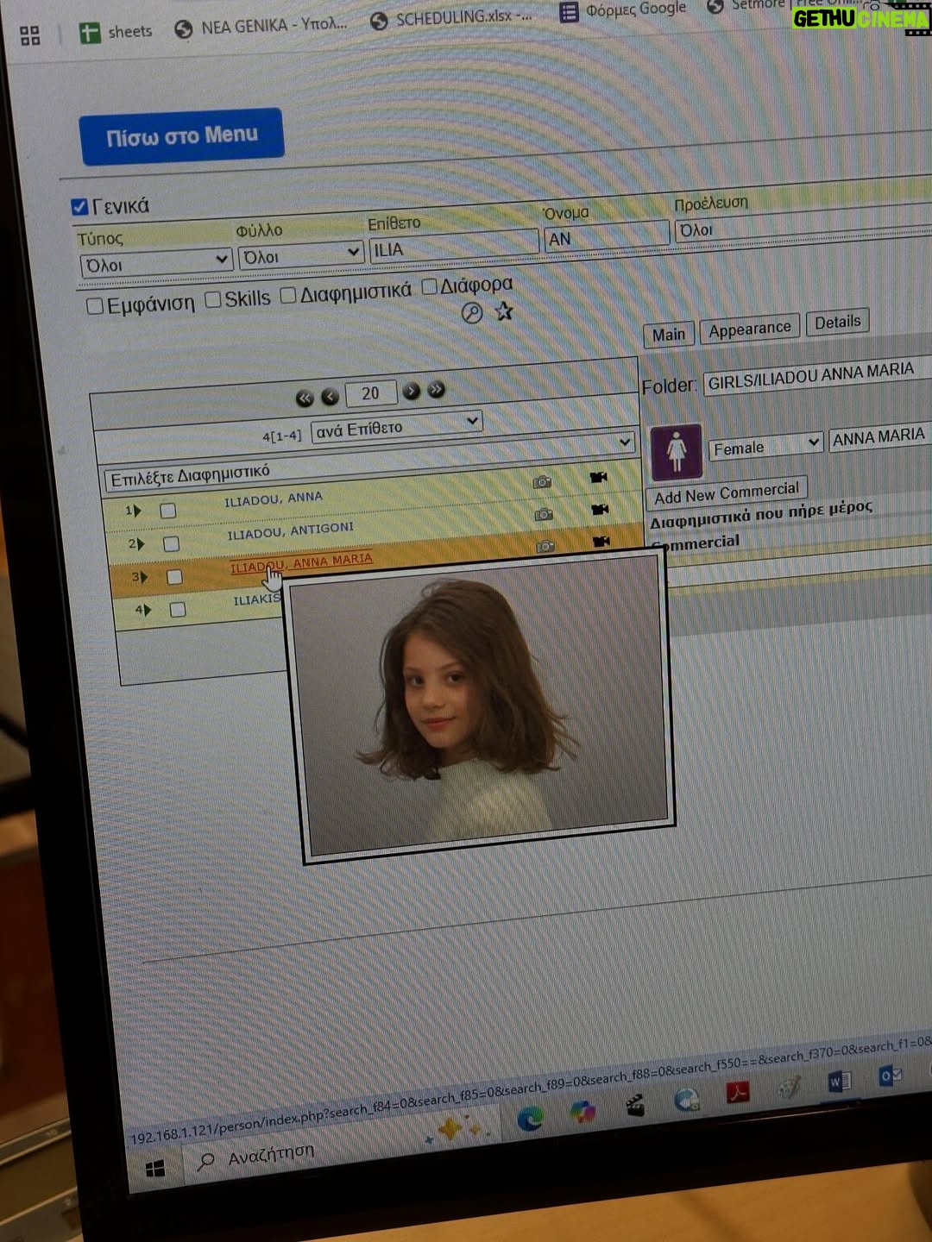The image size is (932, 1242).
Task: Go to first page of results
Action: tap(305, 398)
